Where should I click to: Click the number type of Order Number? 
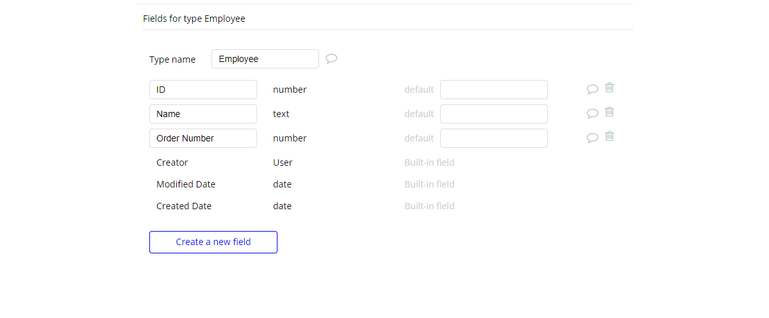[290, 138]
